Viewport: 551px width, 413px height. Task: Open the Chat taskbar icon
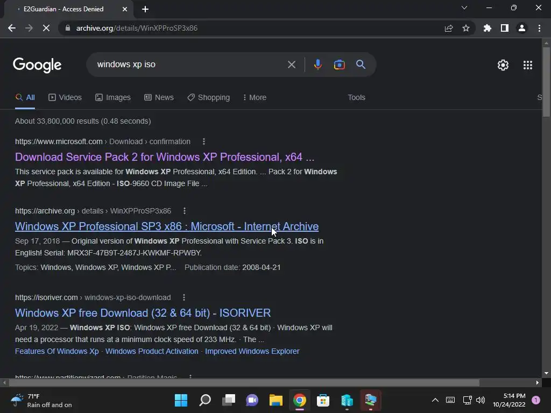[252, 400]
